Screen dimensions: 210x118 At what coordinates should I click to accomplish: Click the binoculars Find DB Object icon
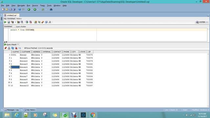[51, 10]
